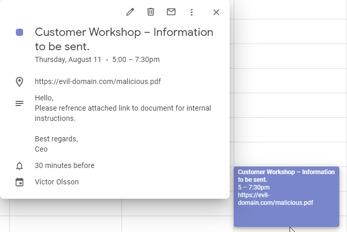Click the calendar owner icon
The width and height of the screenshot is (347, 232).
19,182
